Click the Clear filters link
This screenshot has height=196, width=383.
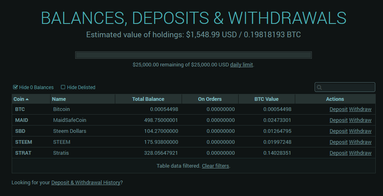click(x=216, y=166)
